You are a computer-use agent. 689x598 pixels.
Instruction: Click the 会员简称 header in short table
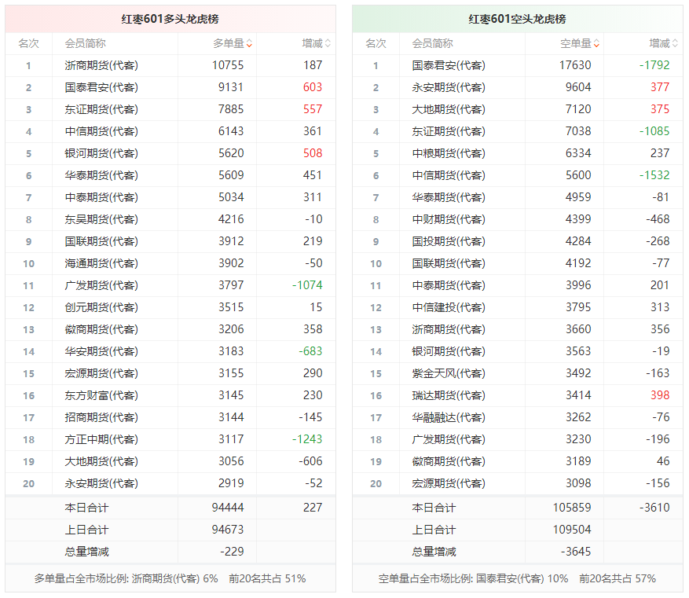(432, 43)
